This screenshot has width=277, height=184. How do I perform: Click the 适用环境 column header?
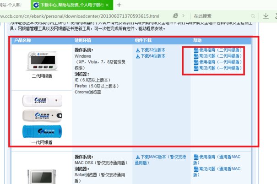click(x=83, y=40)
